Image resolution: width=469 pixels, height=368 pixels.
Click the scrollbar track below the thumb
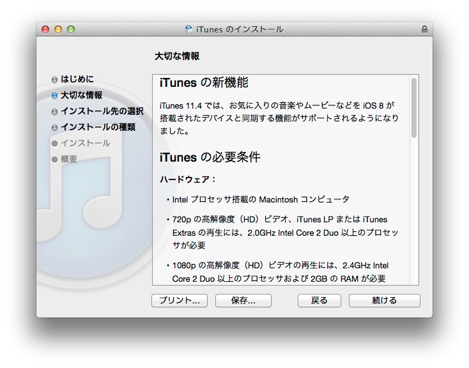[x=414, y=211]
